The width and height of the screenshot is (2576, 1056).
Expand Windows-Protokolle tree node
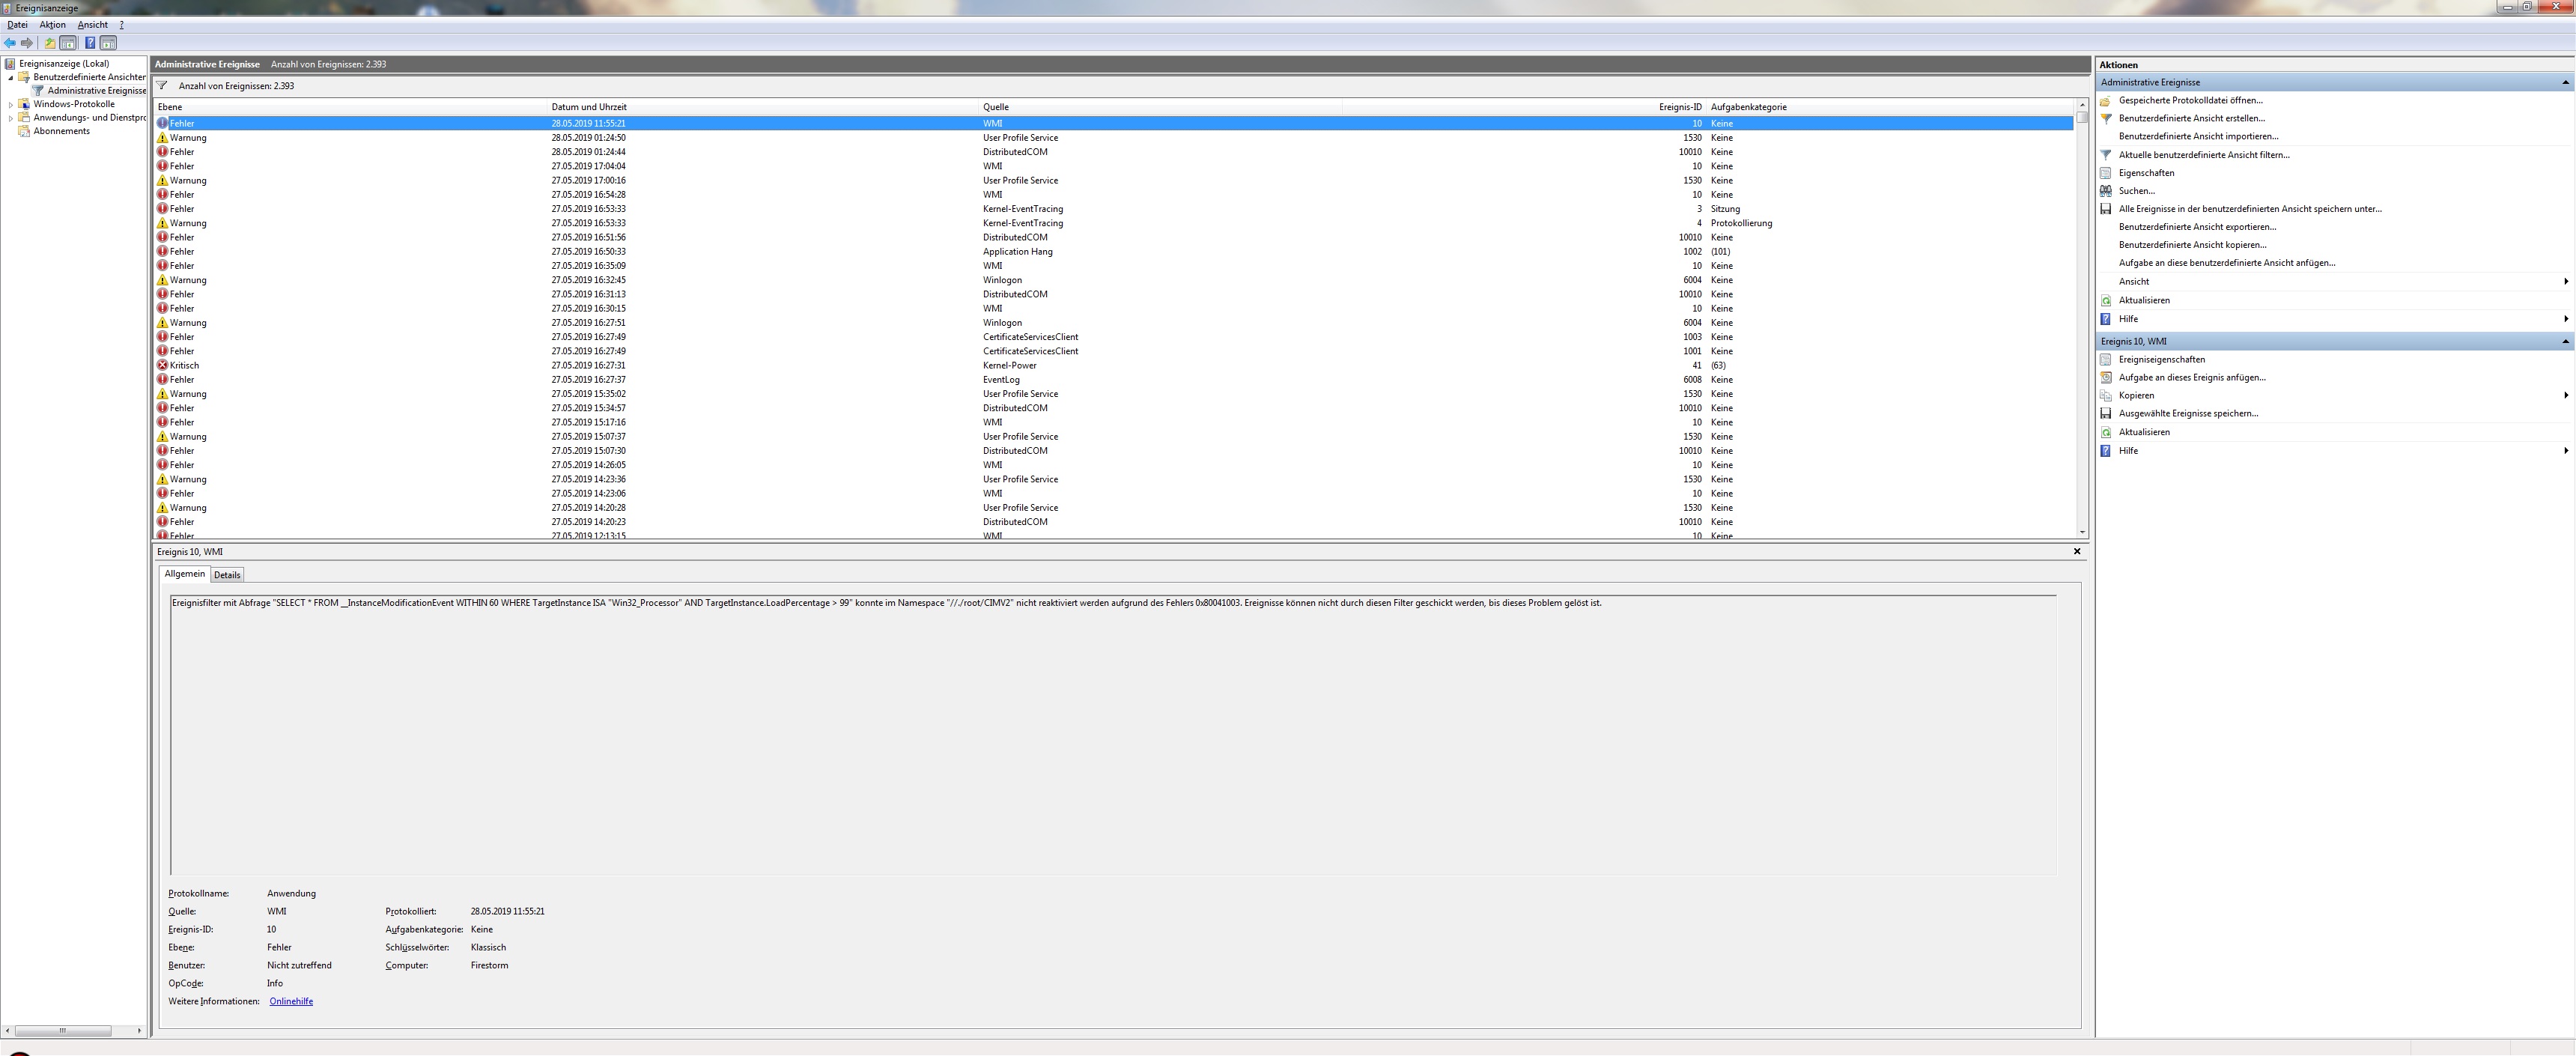[x=11, y=104]
